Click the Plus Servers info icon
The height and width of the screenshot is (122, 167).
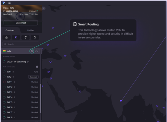[x=37, y=67]
